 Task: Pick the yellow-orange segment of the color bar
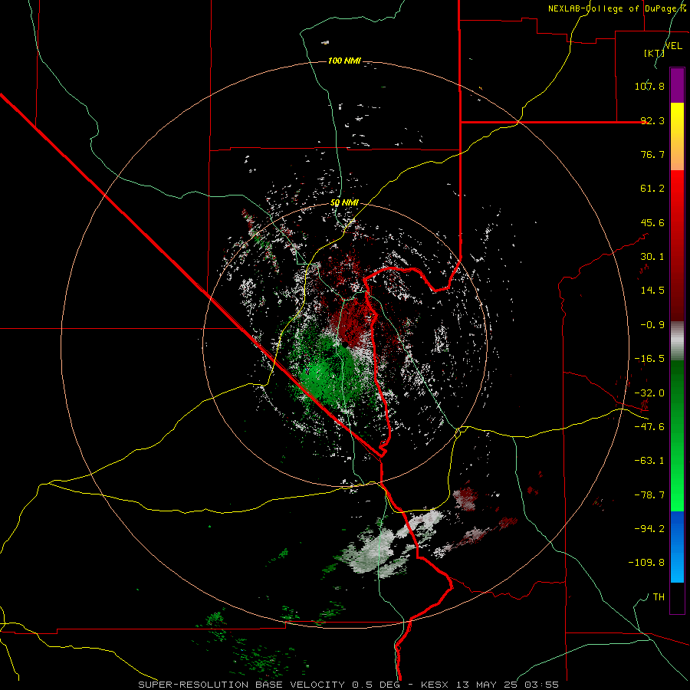pos(677,136)
